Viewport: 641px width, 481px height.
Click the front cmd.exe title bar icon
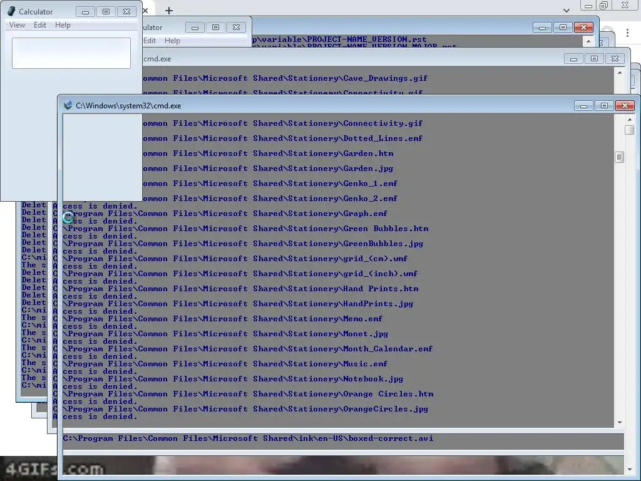tap(68, 105)
